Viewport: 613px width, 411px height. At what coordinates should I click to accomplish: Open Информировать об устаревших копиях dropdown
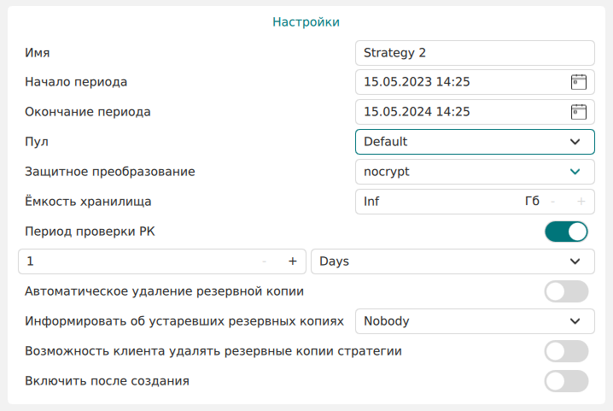pos(475,321)
